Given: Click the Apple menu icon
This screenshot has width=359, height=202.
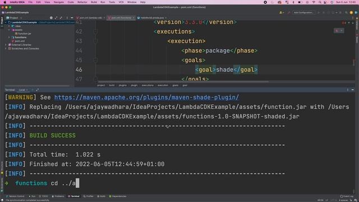Looking at the screenshot, I should tap(5, 2).
